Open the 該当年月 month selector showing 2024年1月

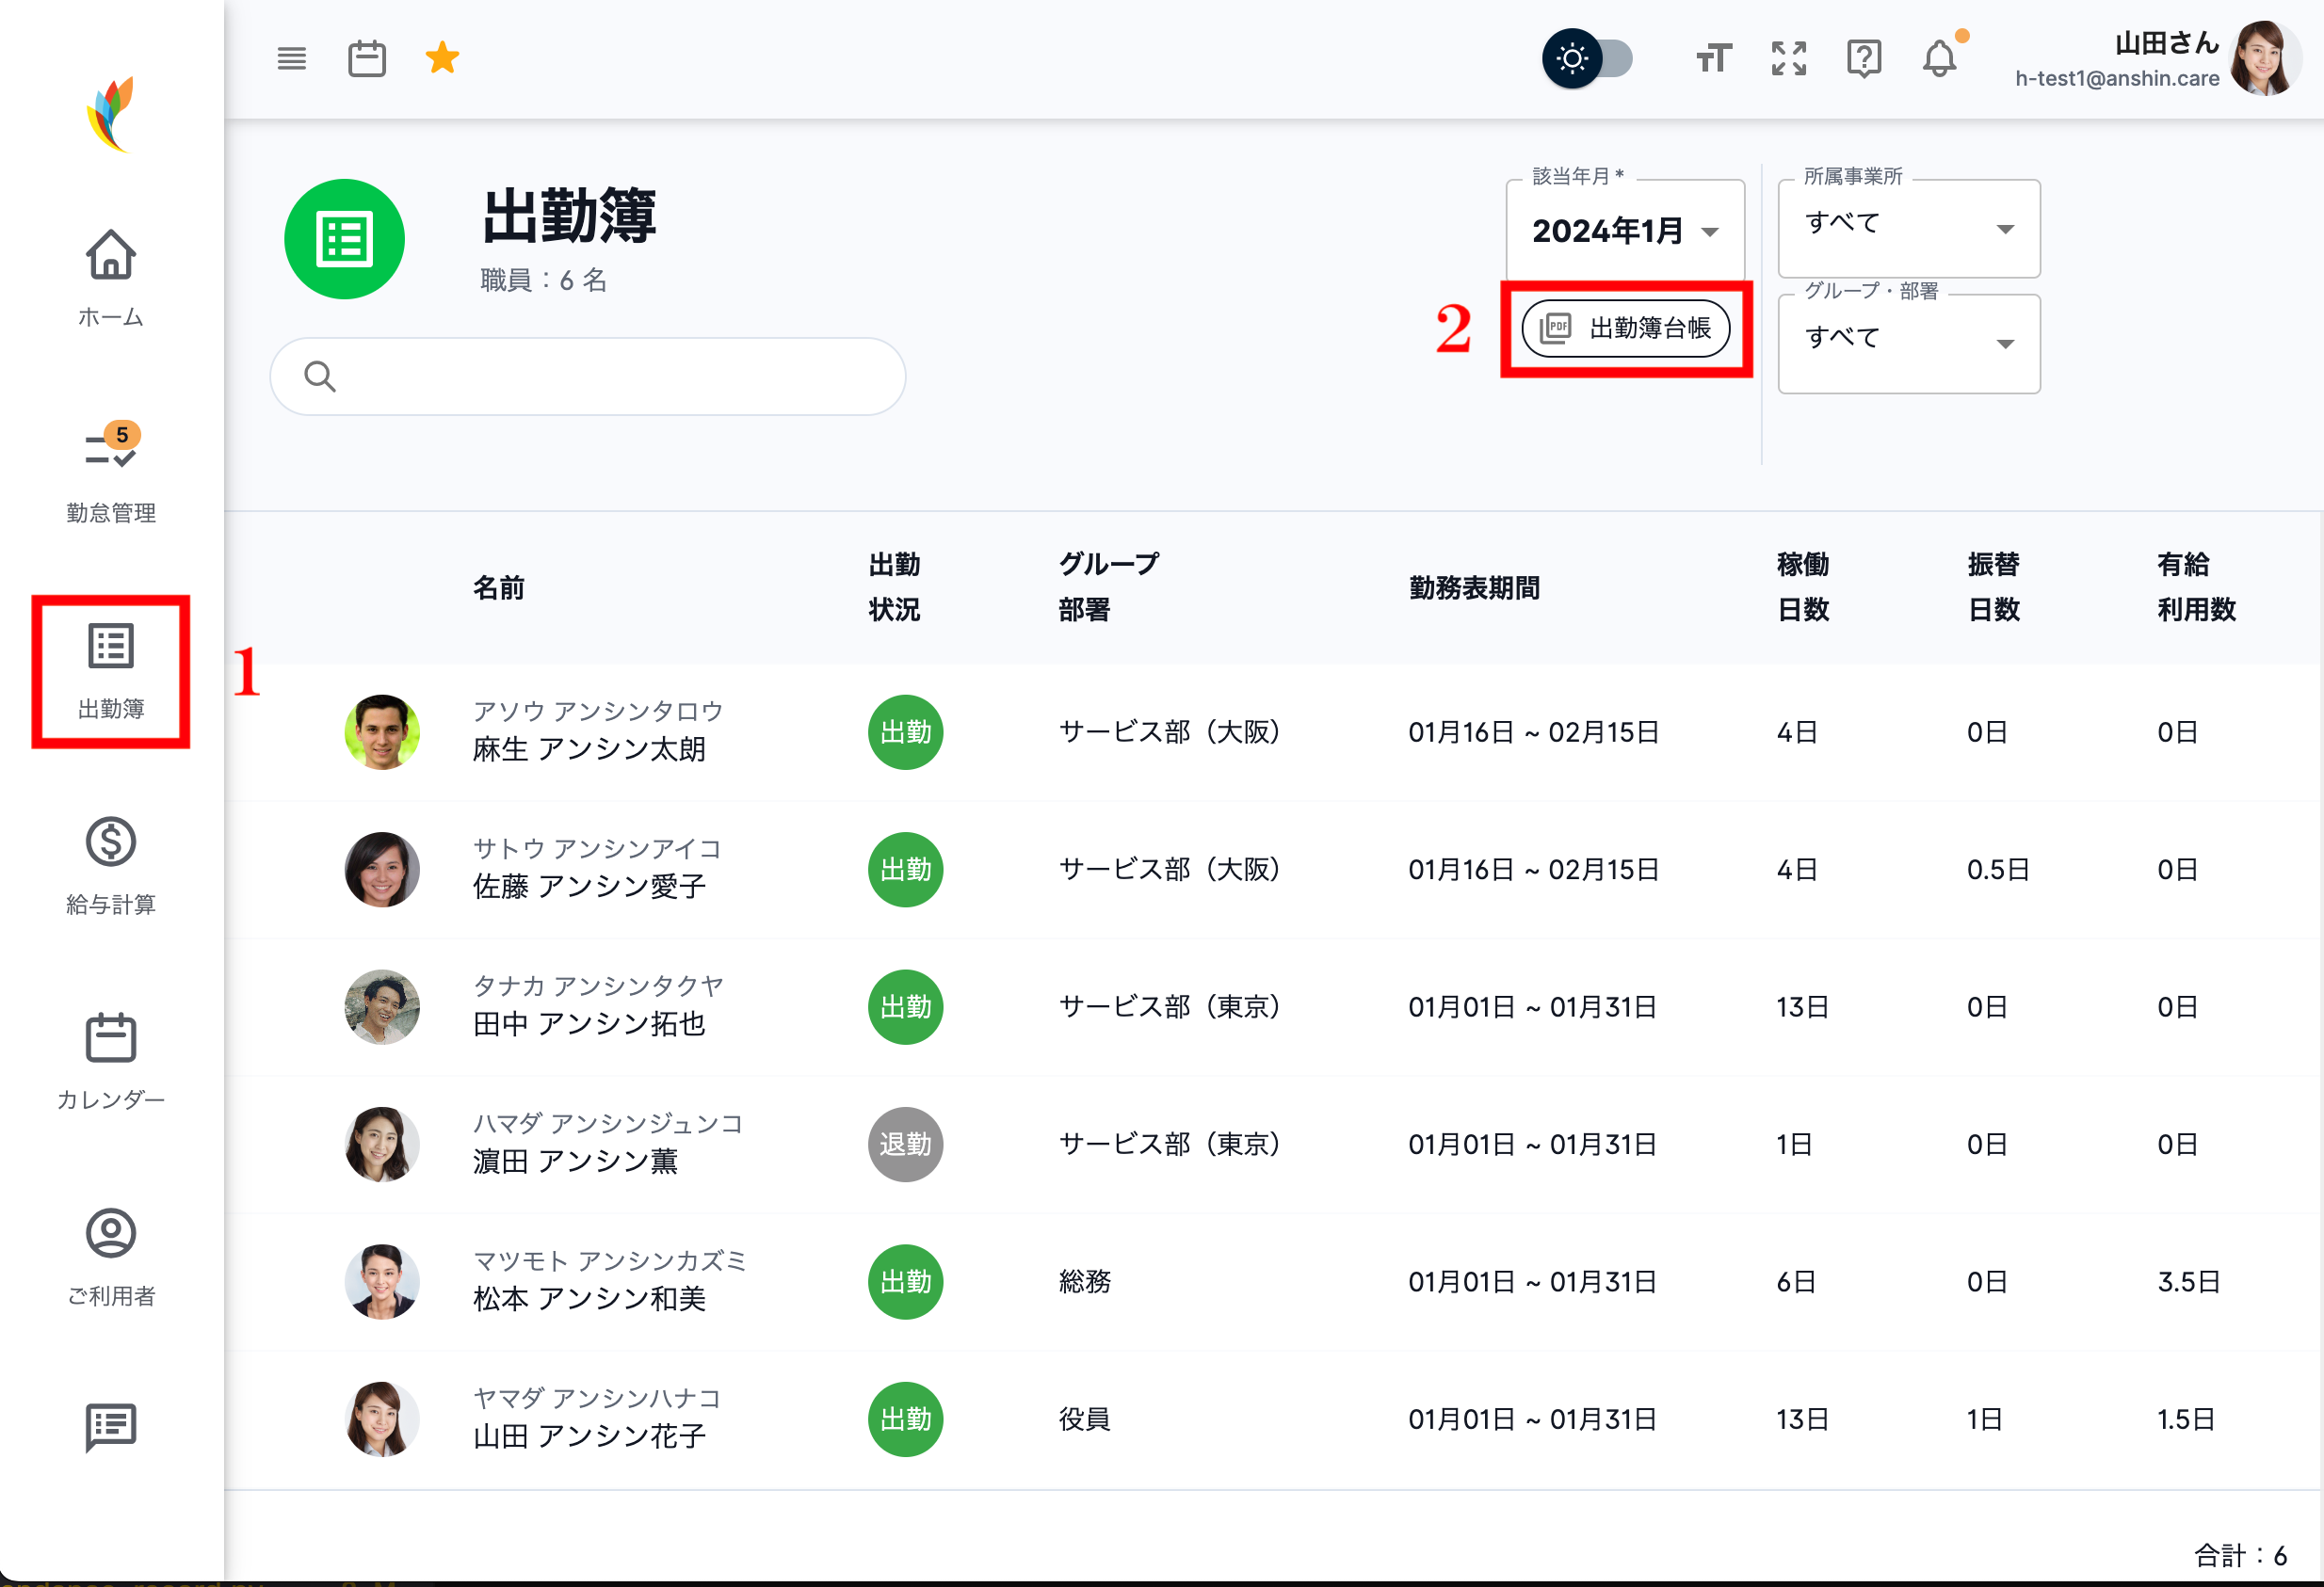coord(1624,231)
